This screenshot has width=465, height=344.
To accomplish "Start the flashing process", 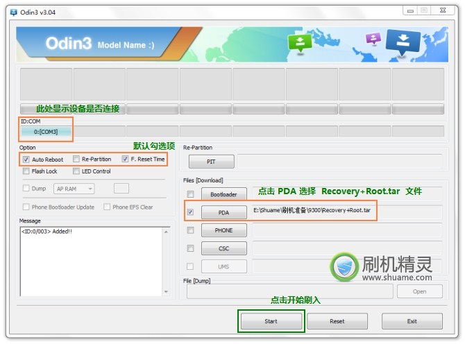I will tap(271, 321).
